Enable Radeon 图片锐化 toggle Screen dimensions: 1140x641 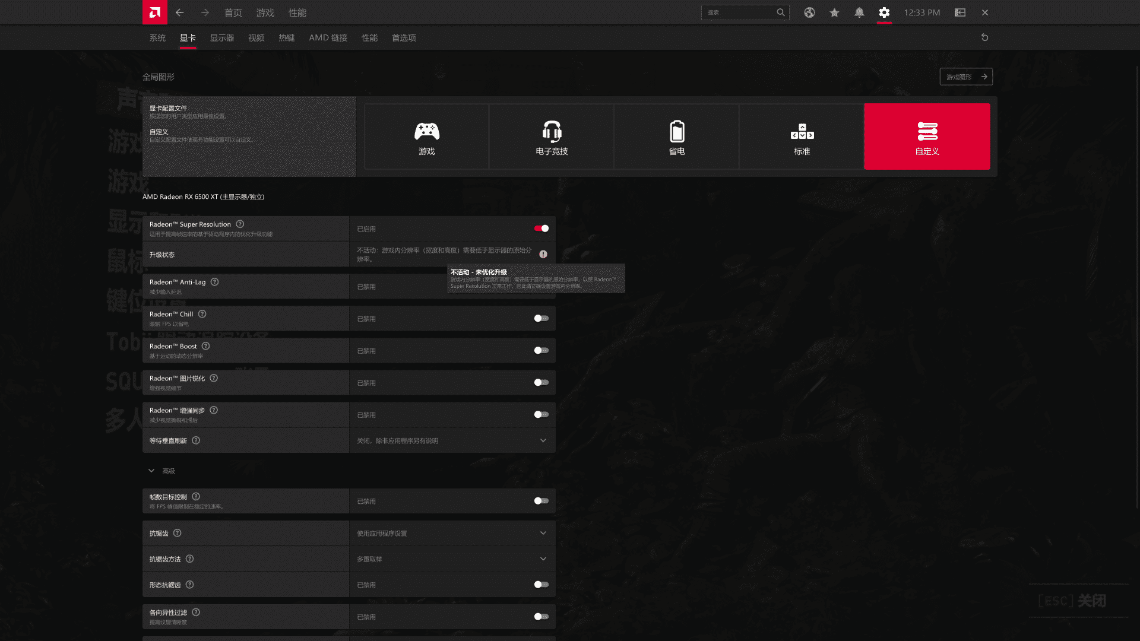pos(541,383)
